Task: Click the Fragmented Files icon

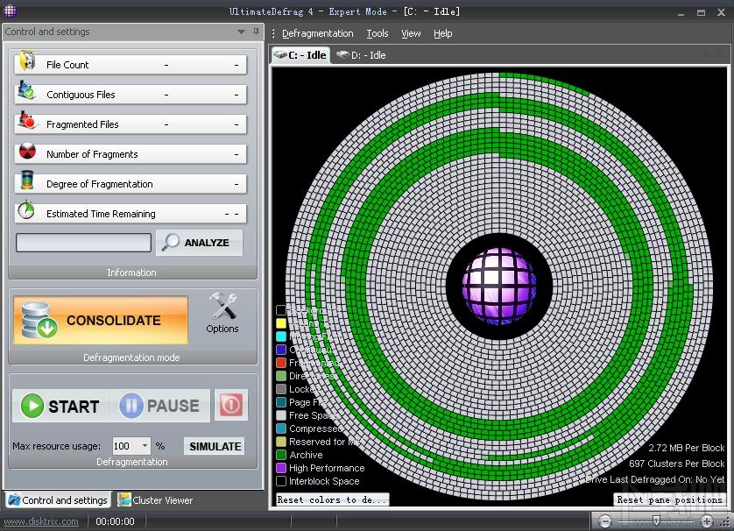Action: click(26, 121)
